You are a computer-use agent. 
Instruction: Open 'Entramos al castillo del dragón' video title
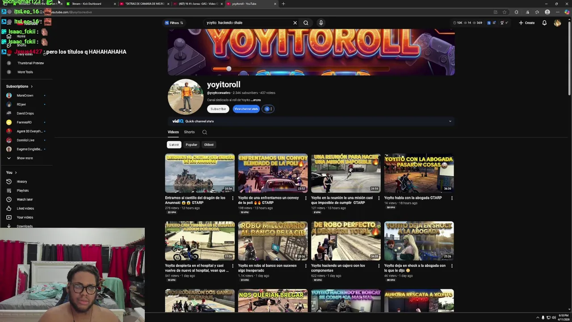[x=195, y=200]
